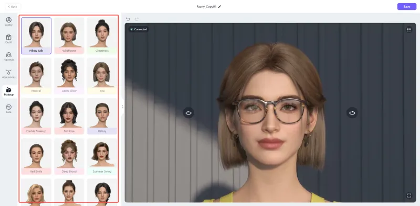Choose the Aisa makeup preset
The width and height of the screenshot is (420, 206).
click(102, 76)
